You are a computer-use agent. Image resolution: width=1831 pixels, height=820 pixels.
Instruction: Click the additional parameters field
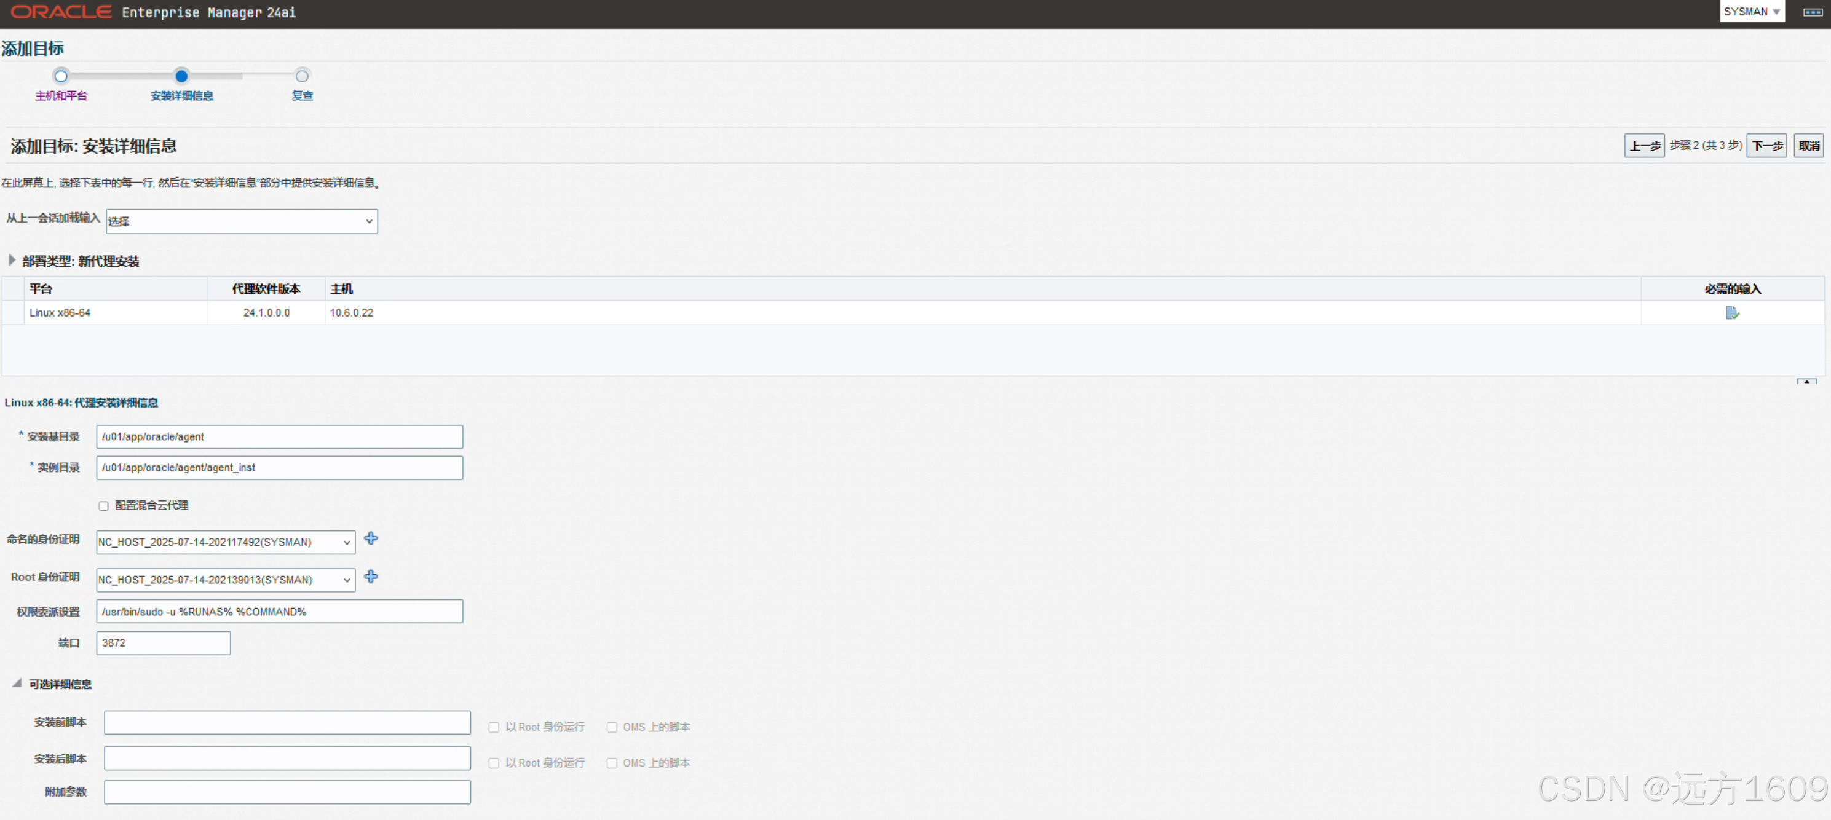(287, 792)
